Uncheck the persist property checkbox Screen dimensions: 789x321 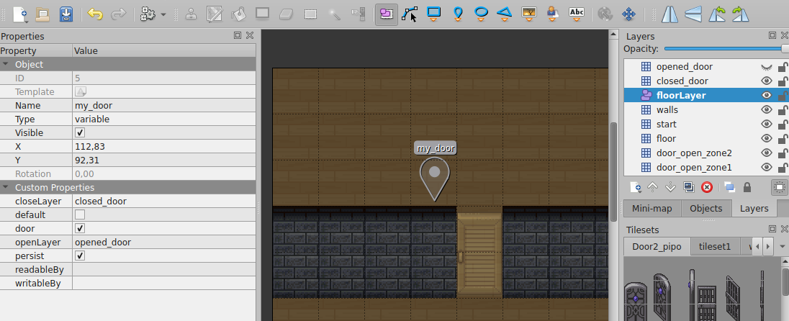(80, 256)
